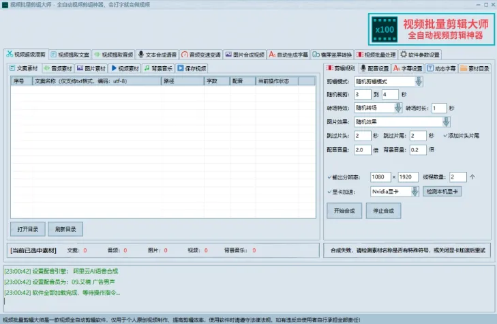
Task: Click the output width field showing 1080
Action: pos(380,177)
